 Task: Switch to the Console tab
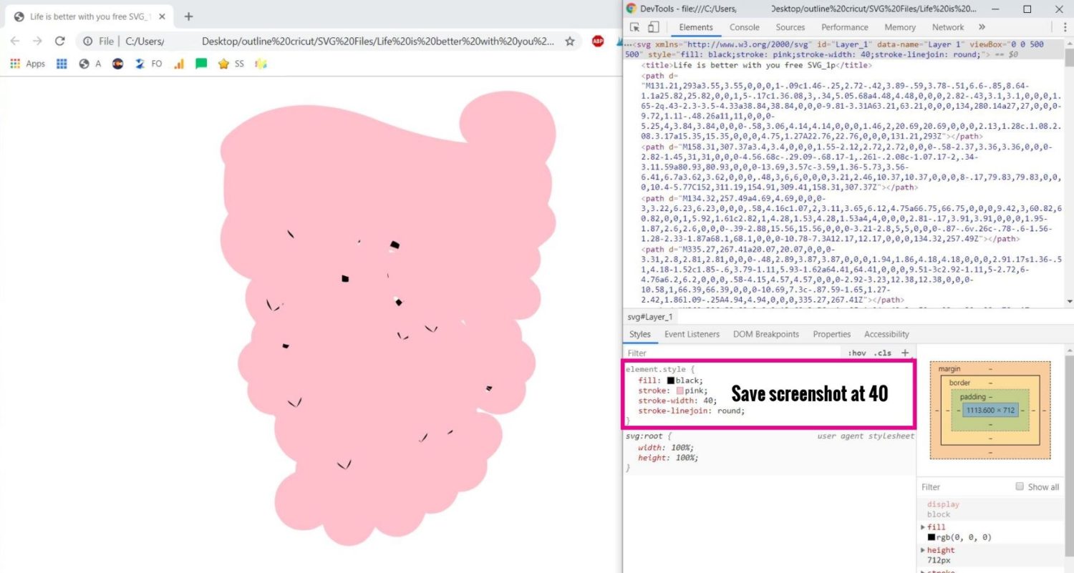tap(744, 27)
